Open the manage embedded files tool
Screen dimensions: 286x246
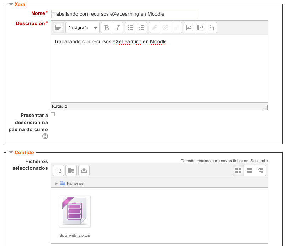[x=211, y=28]
